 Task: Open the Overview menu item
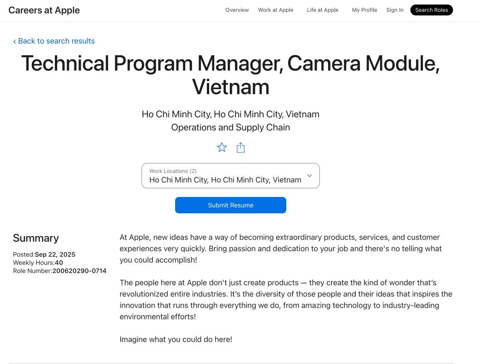[x=237, y=10]
